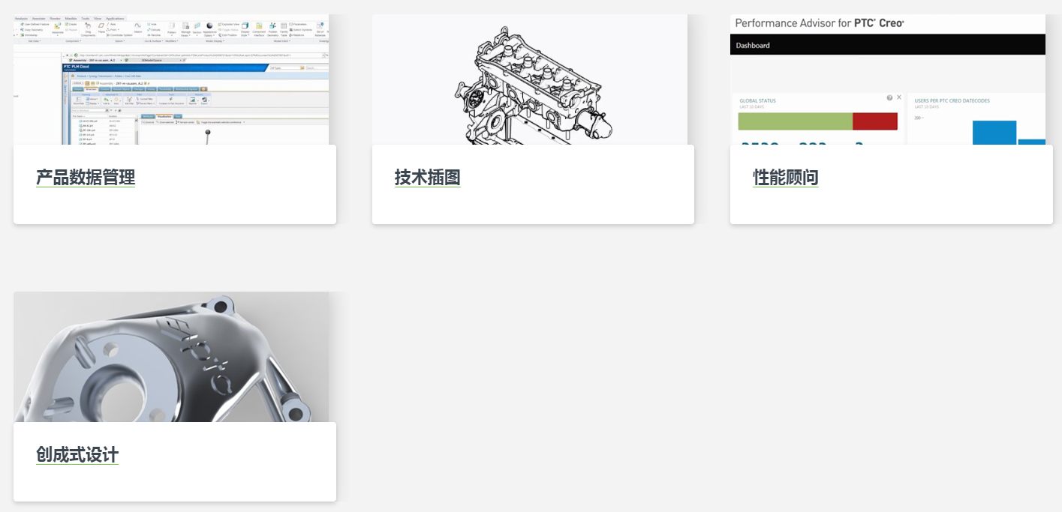Viewport: 1062px width, 512px height.
Task: Click the green Global Status bar segment
Action: point(796,121)
